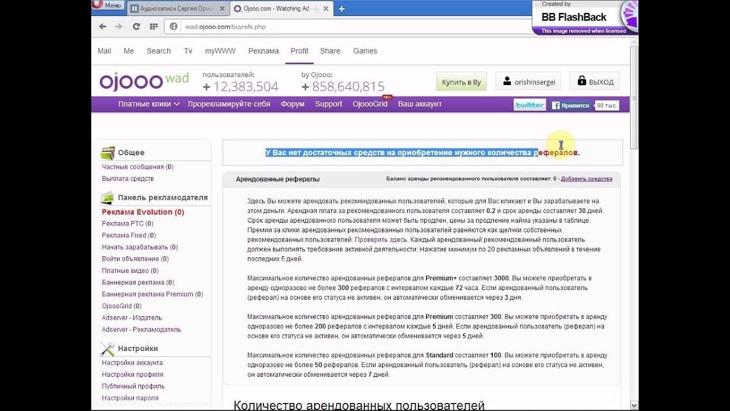Open Прорекламируйте себя menu item

pyautogui.click(x=229, y=104)
